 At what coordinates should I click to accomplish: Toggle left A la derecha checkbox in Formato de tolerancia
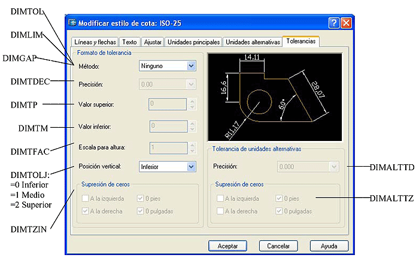[85, 211]
